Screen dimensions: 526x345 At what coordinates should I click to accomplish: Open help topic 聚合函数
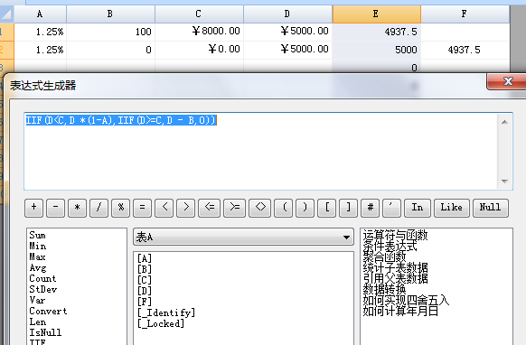click(x=384, y=256)
